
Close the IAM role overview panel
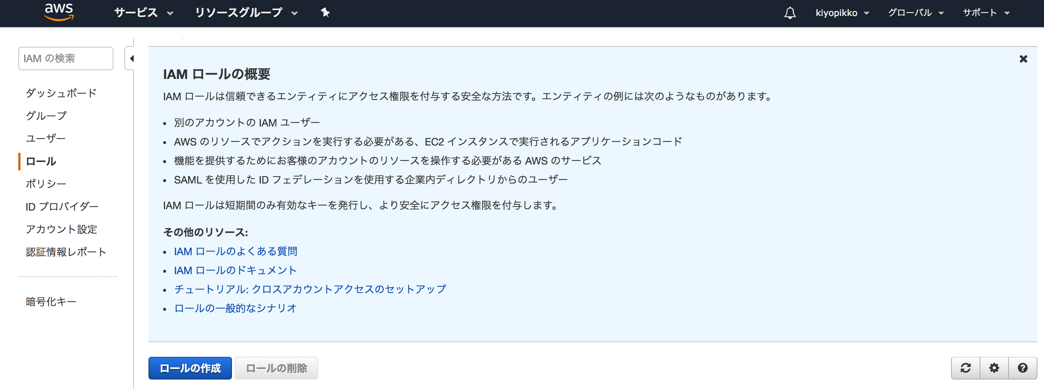(x=1023, y=59)
